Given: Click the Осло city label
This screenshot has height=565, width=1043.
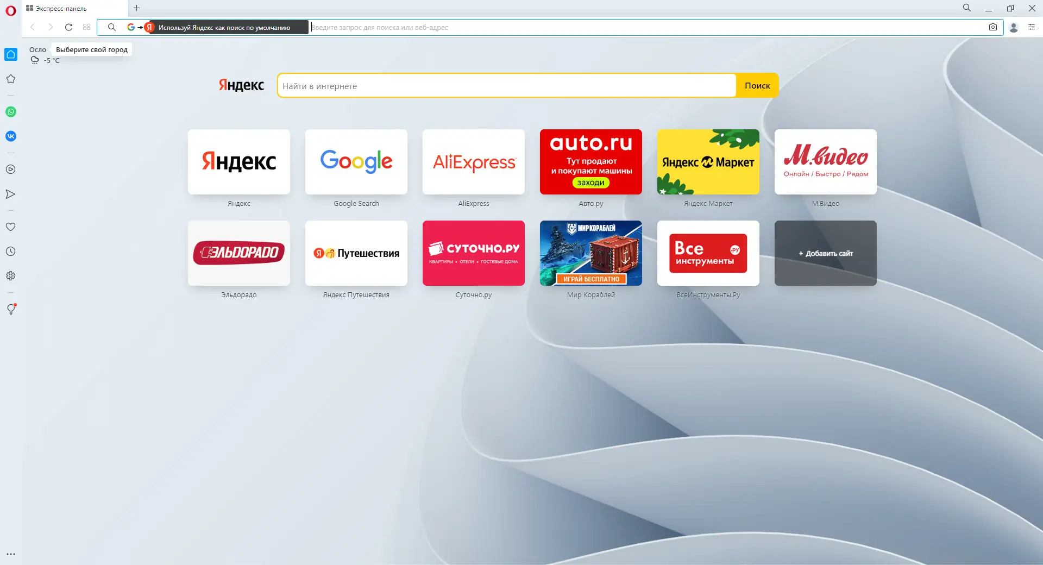Looking at the screenshot, I should 37,49.
